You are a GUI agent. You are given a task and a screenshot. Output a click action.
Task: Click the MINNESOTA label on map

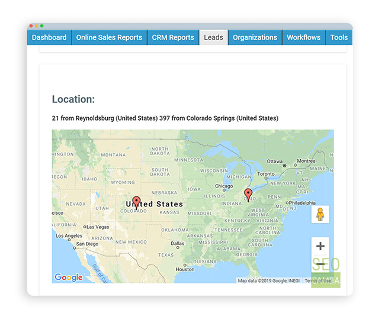tap(188, 160)
